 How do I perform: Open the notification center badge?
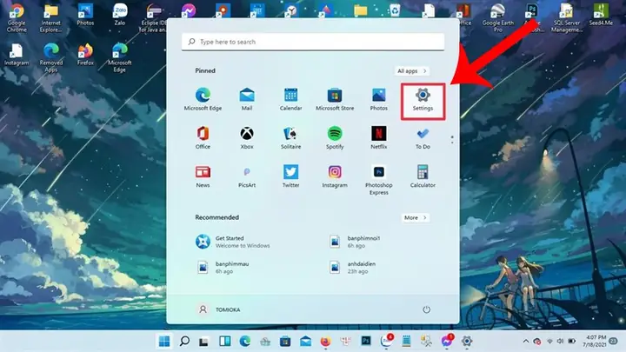point(613,342)
